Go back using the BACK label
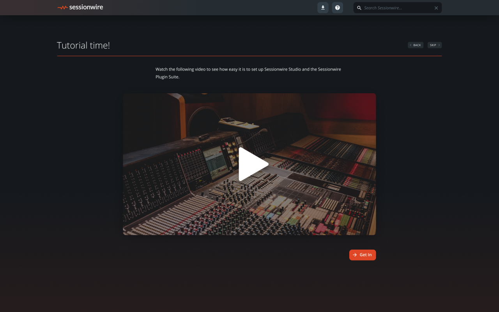 coord(417,45)
